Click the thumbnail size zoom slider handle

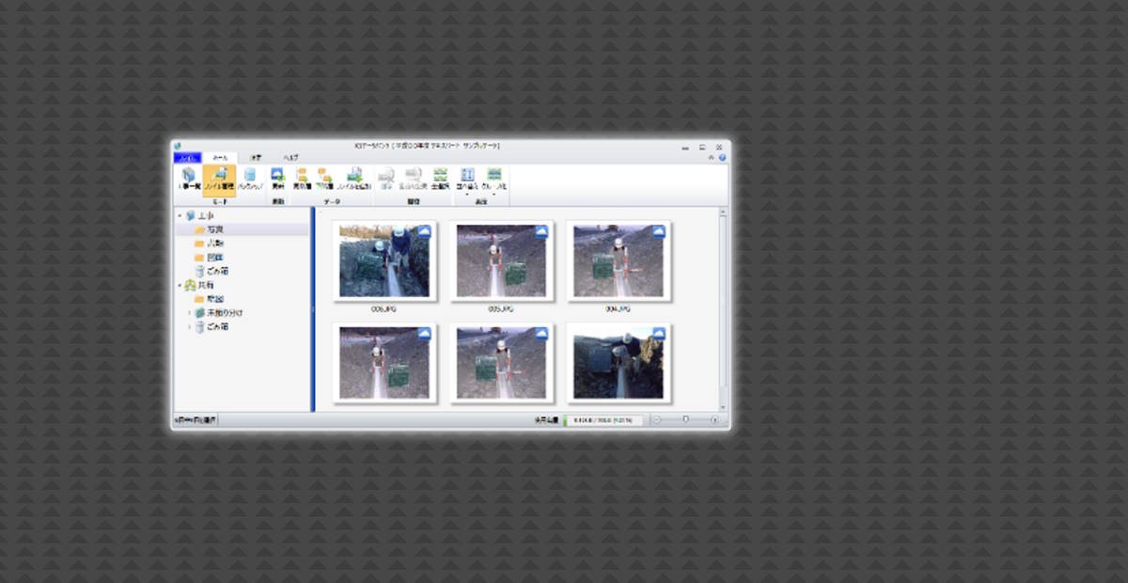tap(685, 419)
